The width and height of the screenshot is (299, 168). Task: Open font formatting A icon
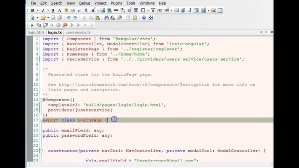(x=59, y=10)
